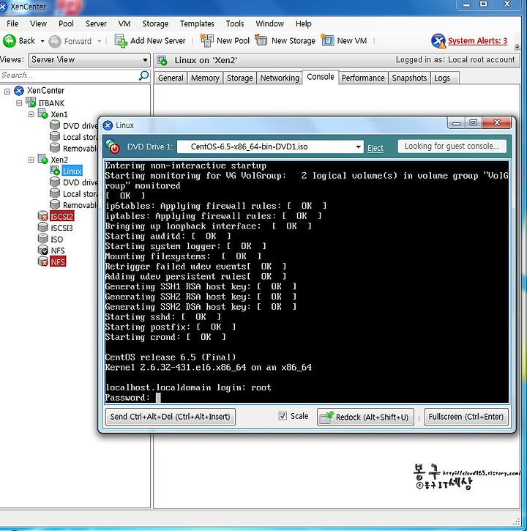
Task: Select the Linux VM in tree
Action: [72, 171]
